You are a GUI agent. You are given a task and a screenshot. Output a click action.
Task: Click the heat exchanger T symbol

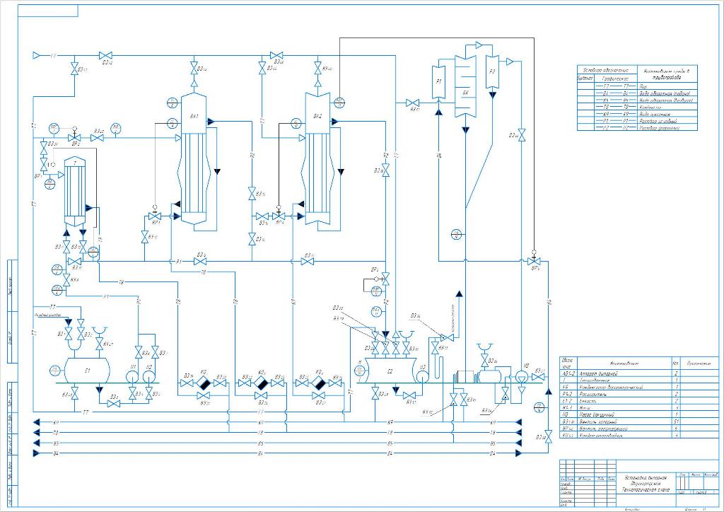[x=74, y=191]
